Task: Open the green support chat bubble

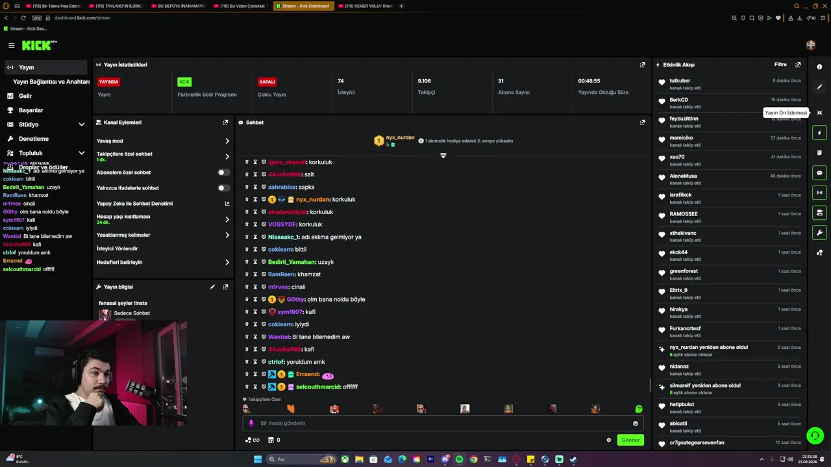Action: click(x=815, y=435)
